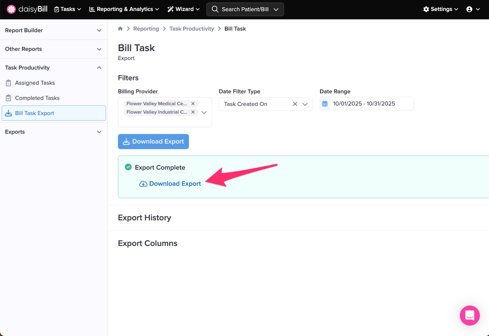Expand the Exports sidebar section
The width and height of the screenshot is (489, 336).
coord(99,132)
